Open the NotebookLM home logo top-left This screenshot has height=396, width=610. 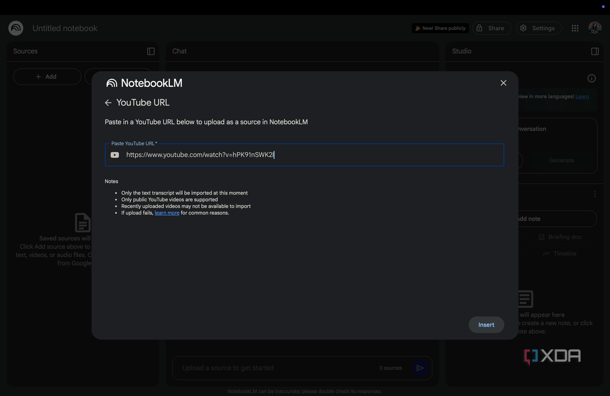click(x=16, y=28)
